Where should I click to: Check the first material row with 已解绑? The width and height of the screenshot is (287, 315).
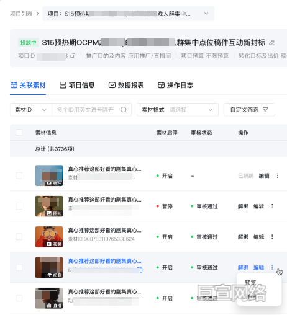coord(19,175)
